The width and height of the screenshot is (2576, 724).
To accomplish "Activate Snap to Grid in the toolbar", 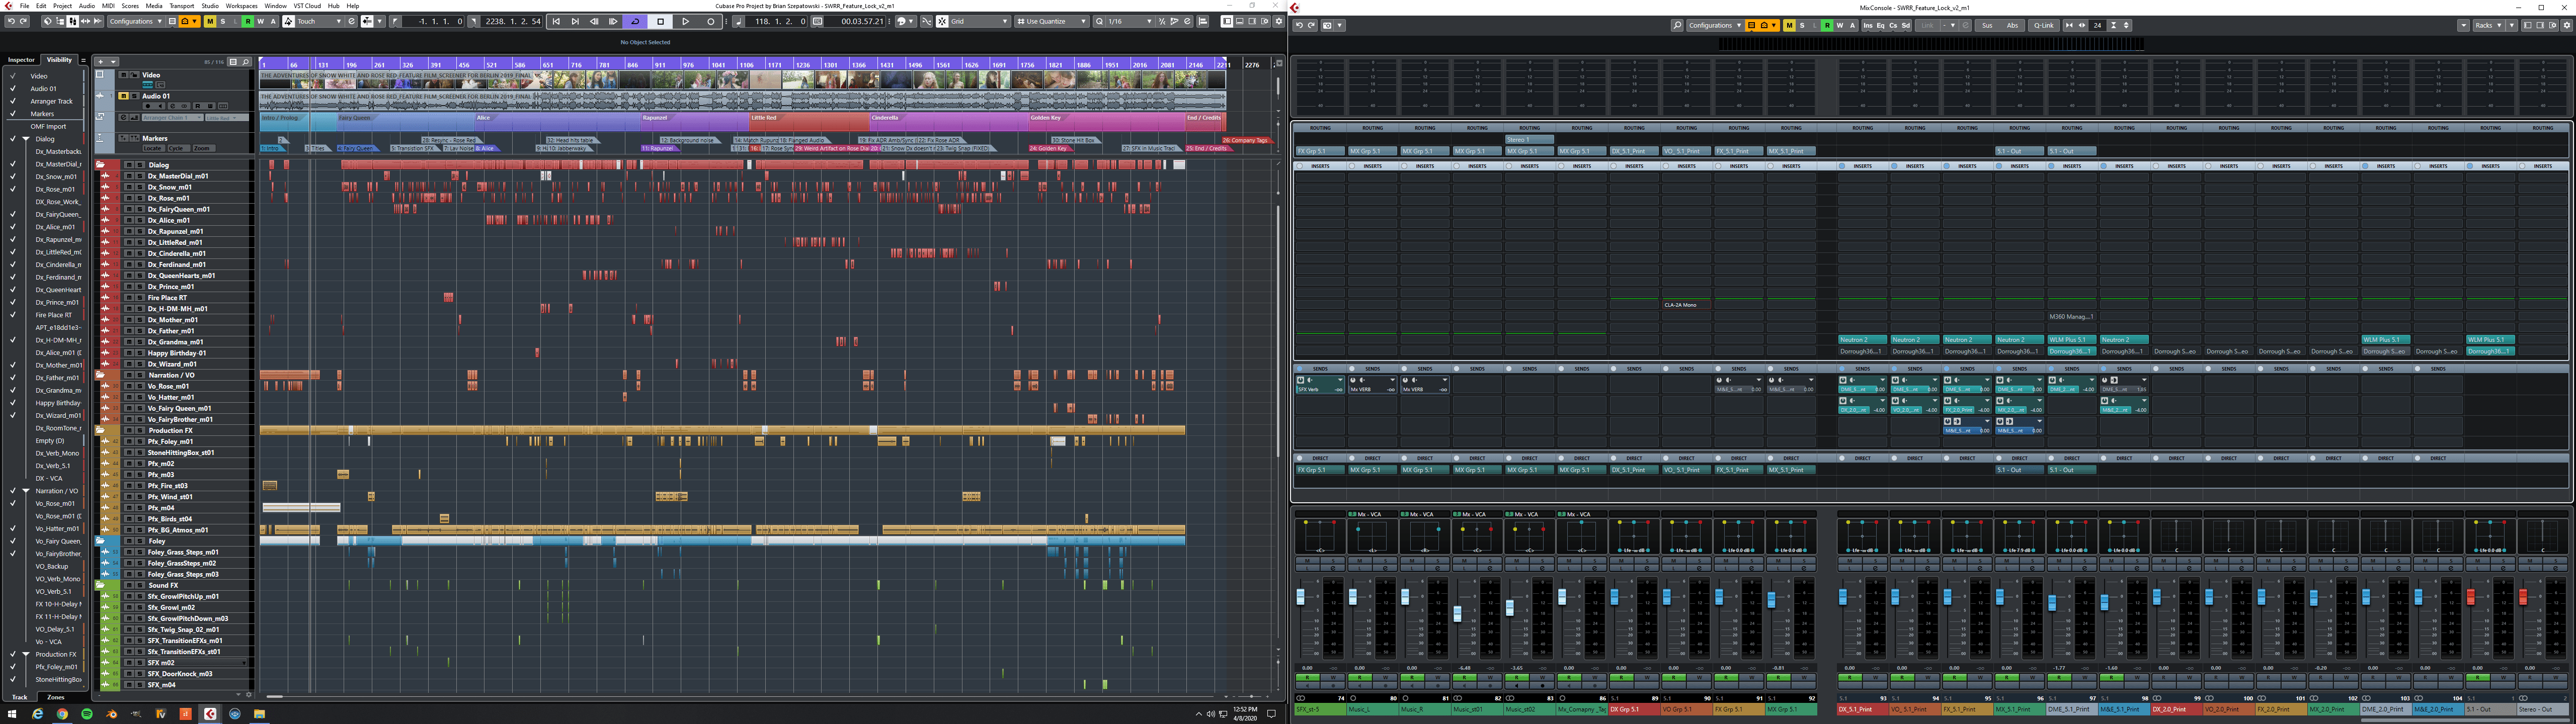I will click(942, 21).
